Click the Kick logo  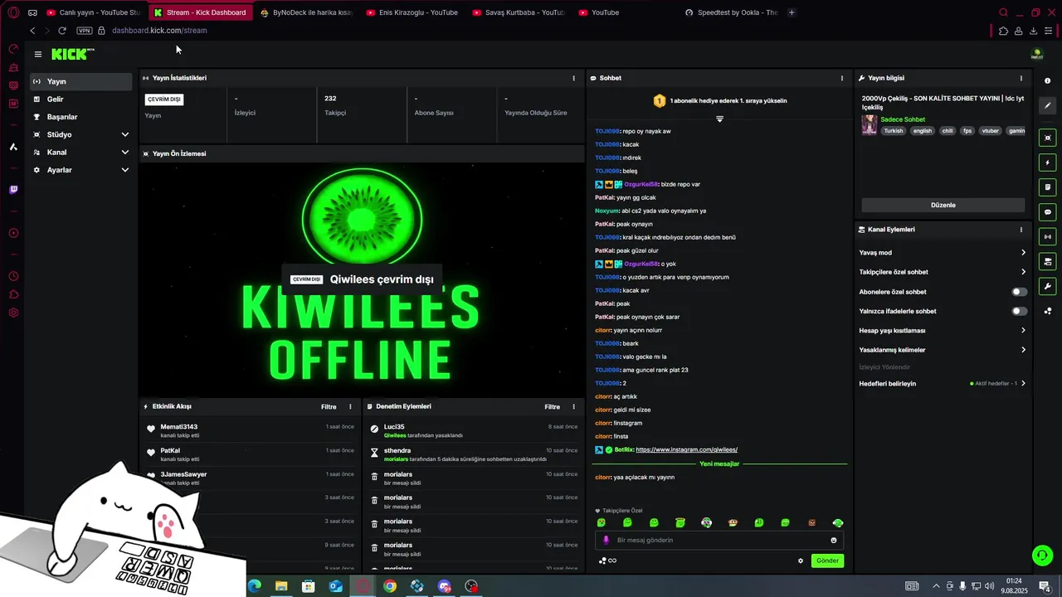tap(72, 54)
